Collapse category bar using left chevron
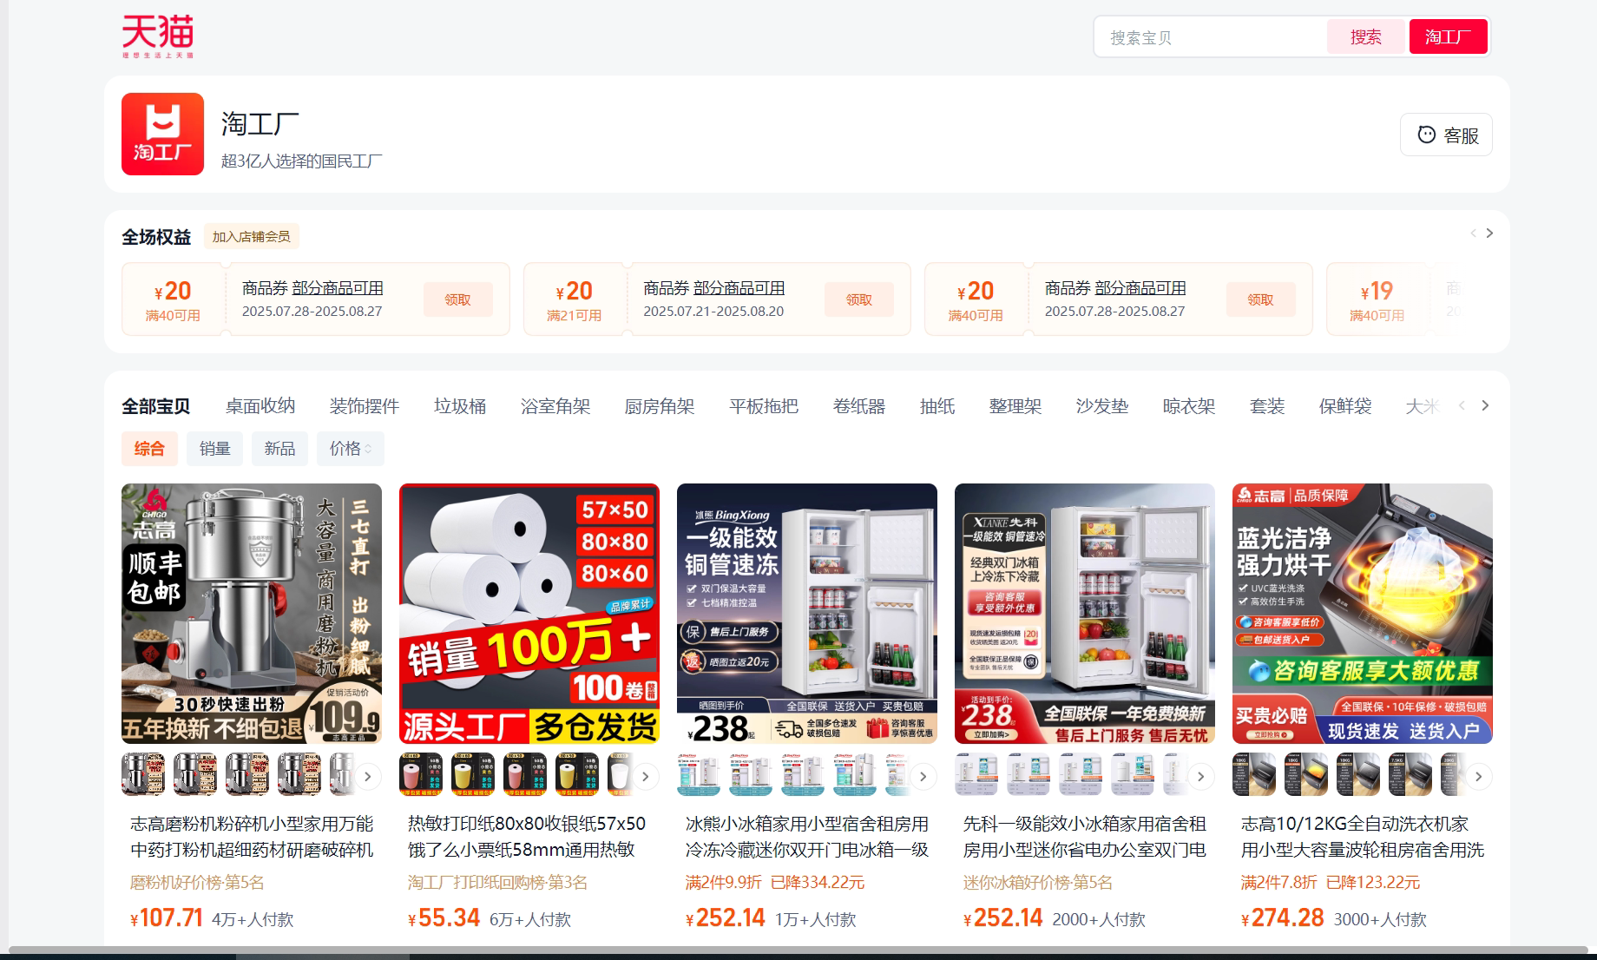The image size is (1597, 960). click(x=1462, y=405)
